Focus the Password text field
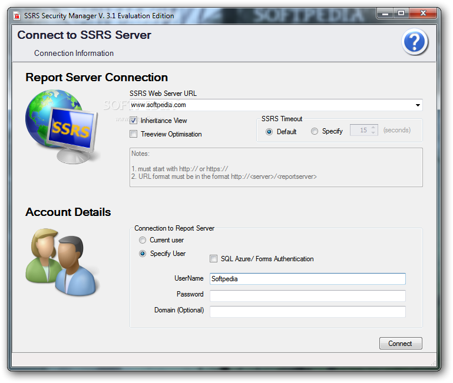This screenshot has height=383, width=453. (307, 295)
